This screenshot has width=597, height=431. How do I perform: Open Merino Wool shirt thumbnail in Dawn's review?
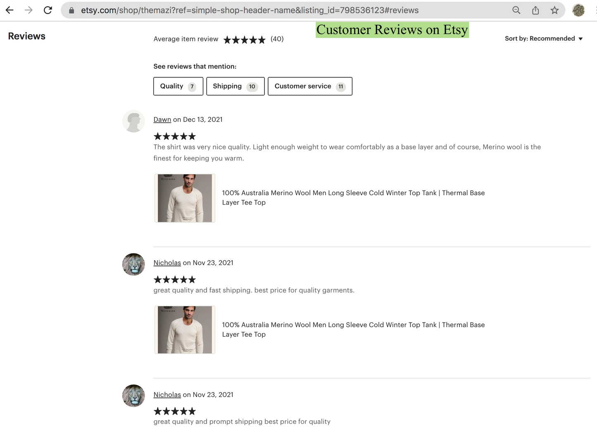[185, 198]
